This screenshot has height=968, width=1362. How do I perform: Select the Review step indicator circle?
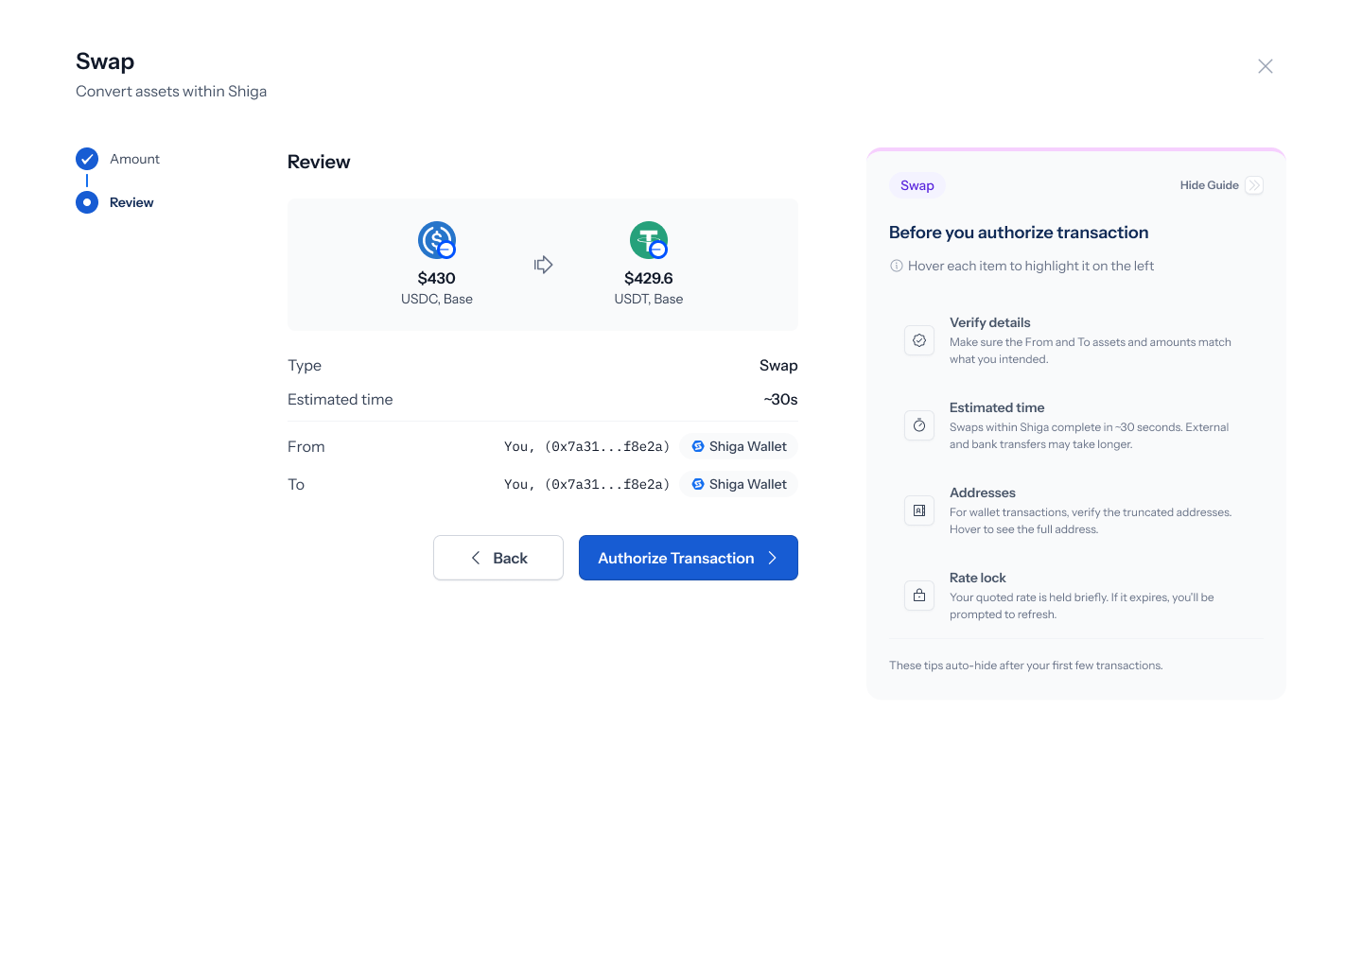coord(87,202)
